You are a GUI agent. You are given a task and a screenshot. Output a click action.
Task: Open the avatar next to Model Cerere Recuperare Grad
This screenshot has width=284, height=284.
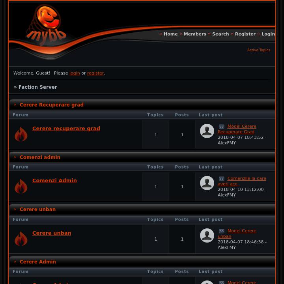point(207,131)
